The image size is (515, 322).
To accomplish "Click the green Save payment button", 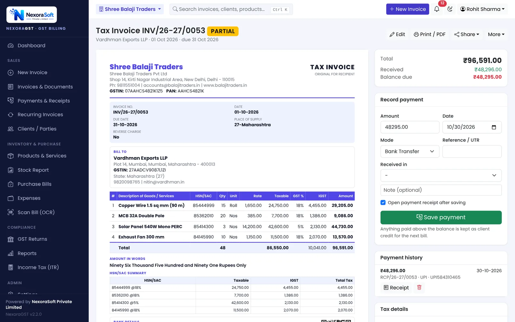I will click(x=441, y=217).
